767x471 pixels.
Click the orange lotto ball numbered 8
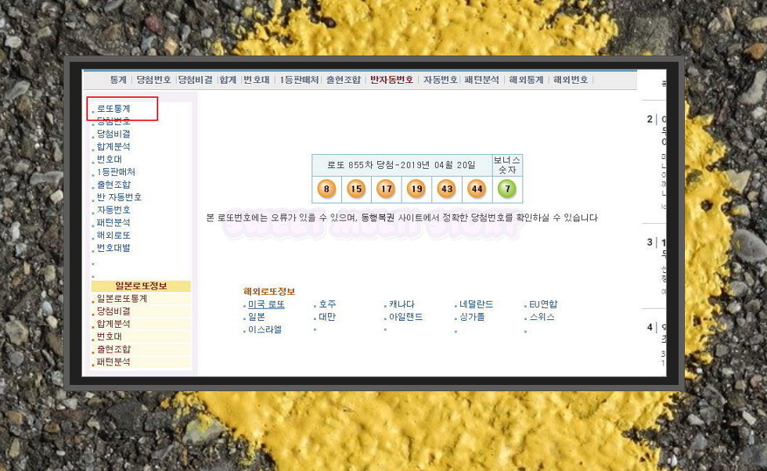tap(326, 189)
